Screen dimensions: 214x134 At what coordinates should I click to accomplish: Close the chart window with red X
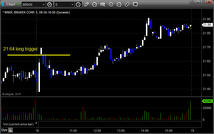[209, 2]
